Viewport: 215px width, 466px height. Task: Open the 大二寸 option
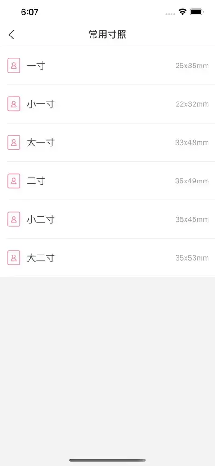coord(107,258)
